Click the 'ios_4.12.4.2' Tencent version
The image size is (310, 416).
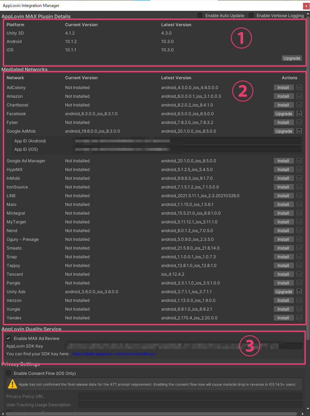(x=173, y=274)
